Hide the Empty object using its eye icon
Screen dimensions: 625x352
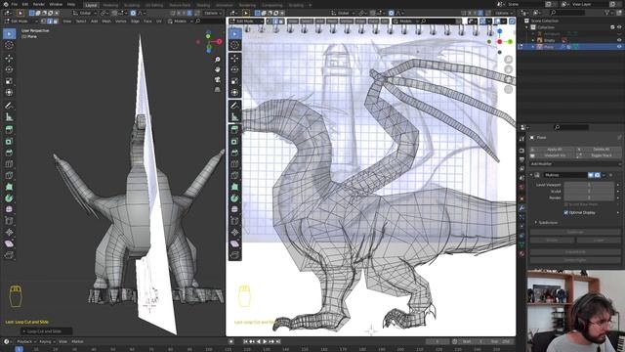[619, 40]
